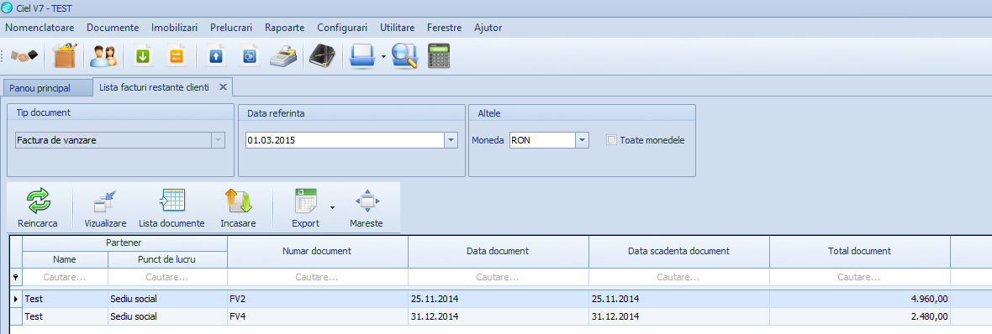Click the Punct de lucru column header

point(167,259)
